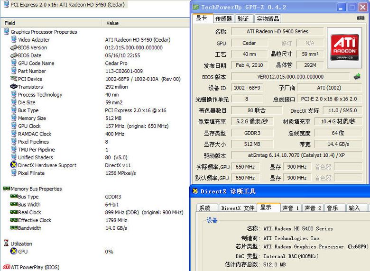Click the GPU Clock row icon
This screenshot has height=271, width=370.
pos(14,126)
